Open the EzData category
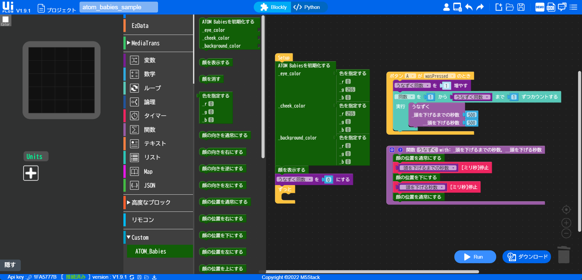Screen dimensions: 582x280 [158, 26]
